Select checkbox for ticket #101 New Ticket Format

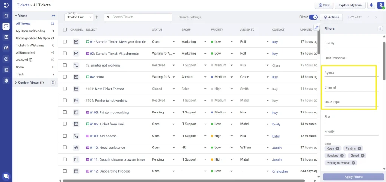(x=65, y=89)
